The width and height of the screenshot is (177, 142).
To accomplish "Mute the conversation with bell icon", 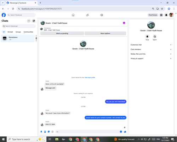I will (x=147, y=37).
